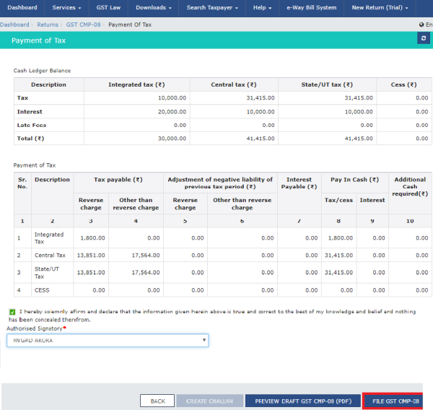Click the refresh icon in Payment of Tax header
Viewport: 433px width, 410px height.
coord(423,38)
